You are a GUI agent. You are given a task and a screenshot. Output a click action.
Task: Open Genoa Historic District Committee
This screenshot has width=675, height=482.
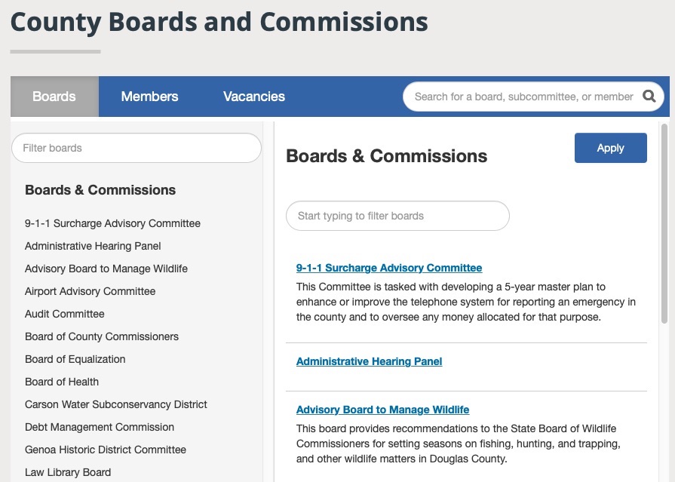pos(106,450)
